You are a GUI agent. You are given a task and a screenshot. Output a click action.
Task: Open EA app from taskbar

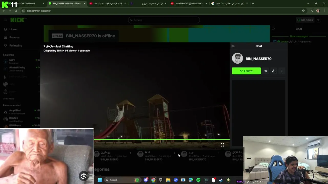[176, 180]
